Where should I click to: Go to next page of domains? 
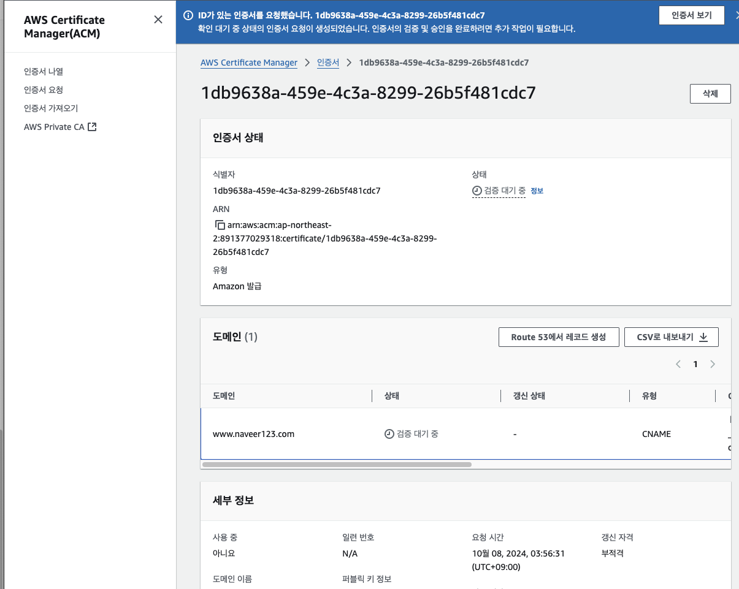(713, 364)
